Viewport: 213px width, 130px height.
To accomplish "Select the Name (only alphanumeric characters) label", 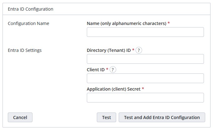I will pos(126,23).
